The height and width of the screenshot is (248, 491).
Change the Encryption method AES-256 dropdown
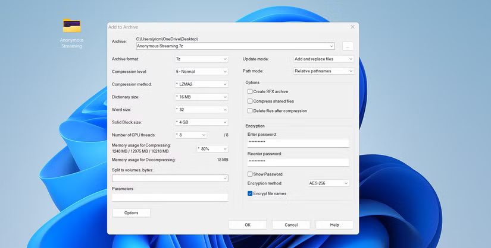[328, 183]
